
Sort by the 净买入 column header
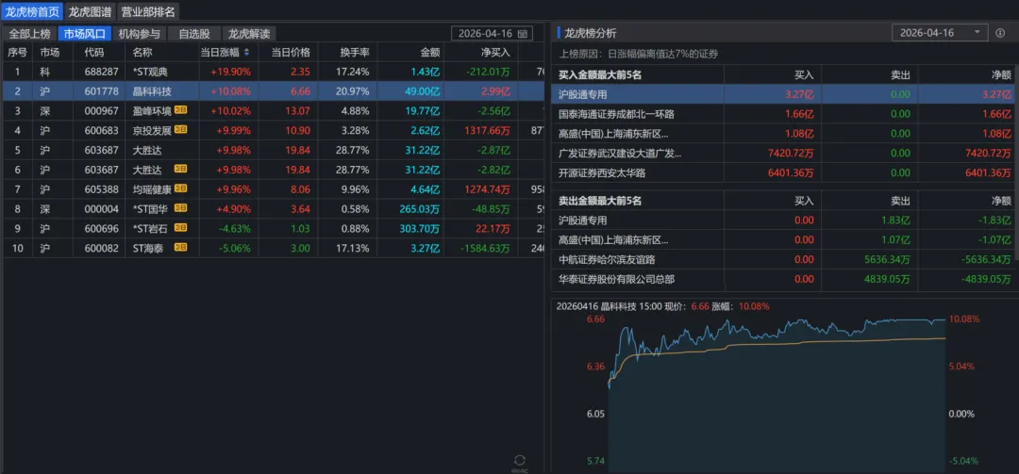(x=496, y=53)
